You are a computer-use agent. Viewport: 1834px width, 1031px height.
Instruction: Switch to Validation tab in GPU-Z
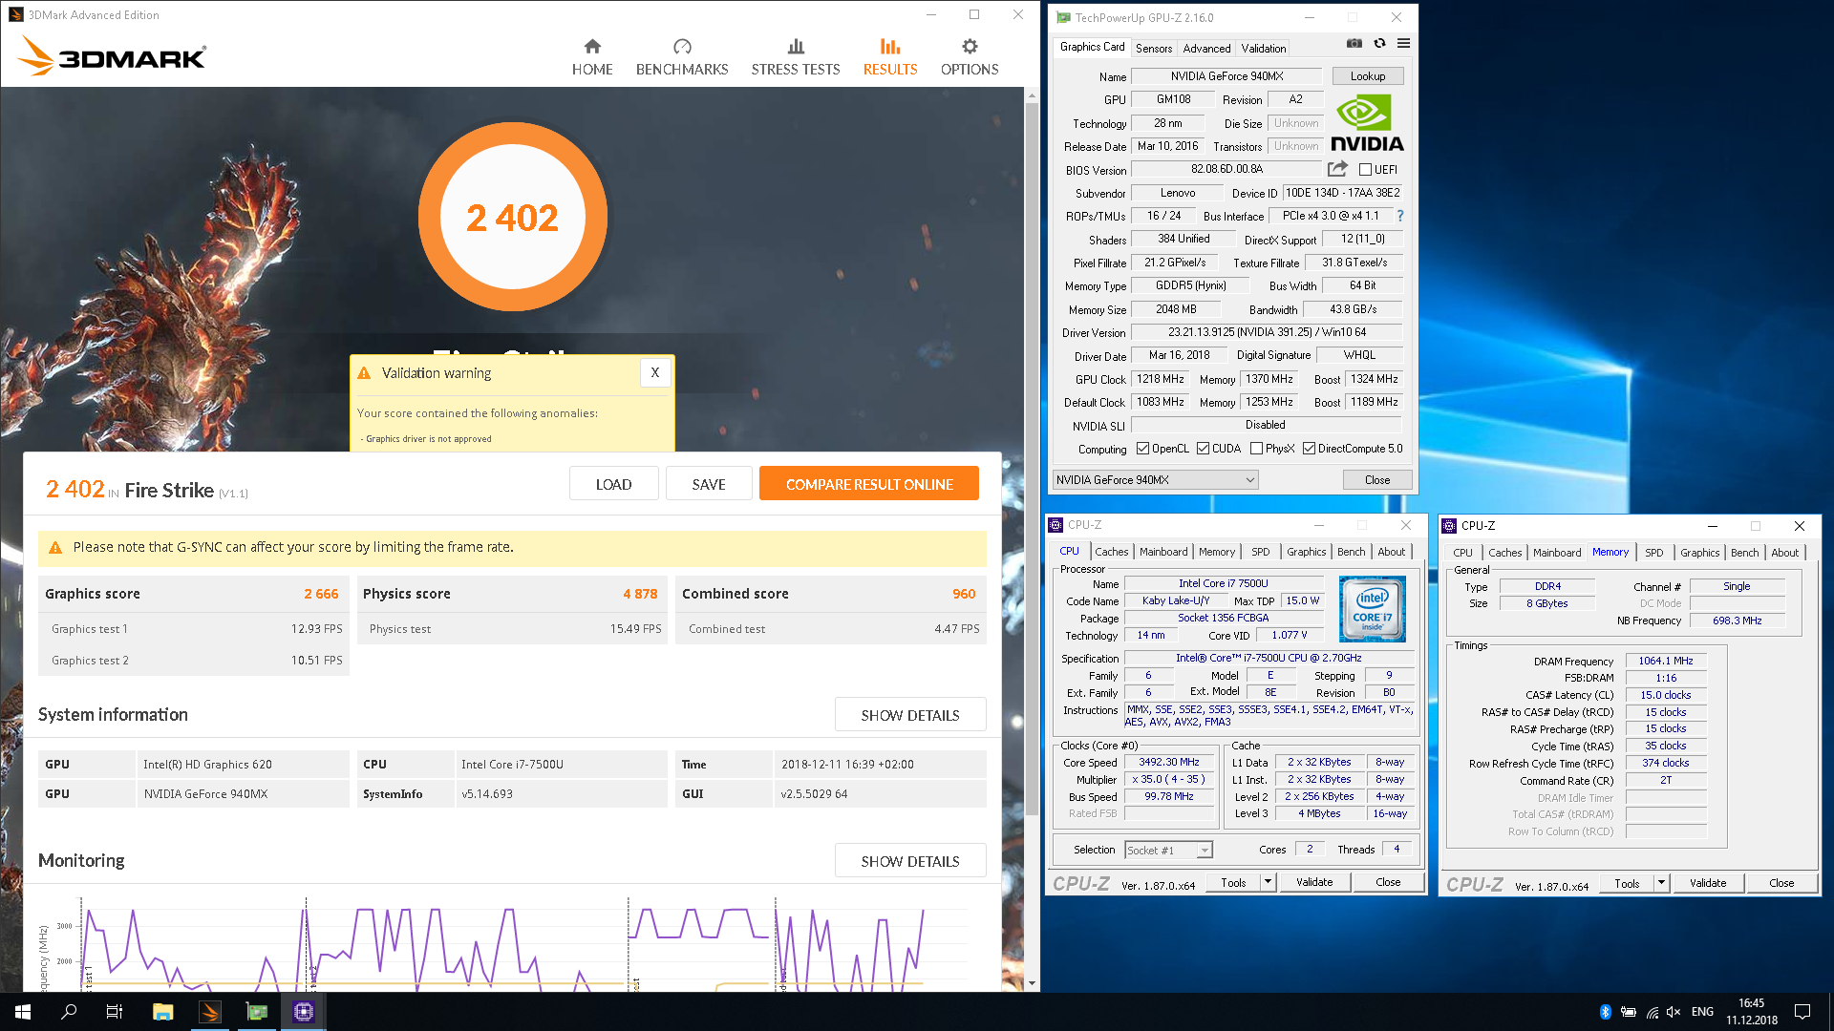click(x=1264, y=48)
